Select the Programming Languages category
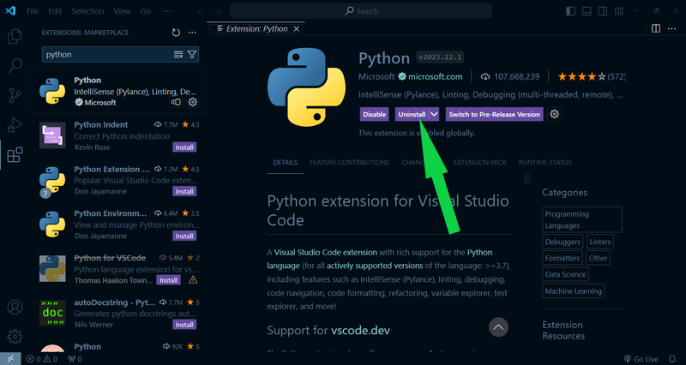 (x=582, y=219)
